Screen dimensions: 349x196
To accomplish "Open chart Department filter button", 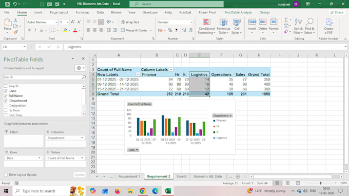I will point(222,115).
